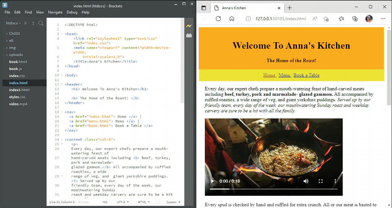Go to browser home page icon
The width and height of the screenshot is (392, 208).
(232, 19)
